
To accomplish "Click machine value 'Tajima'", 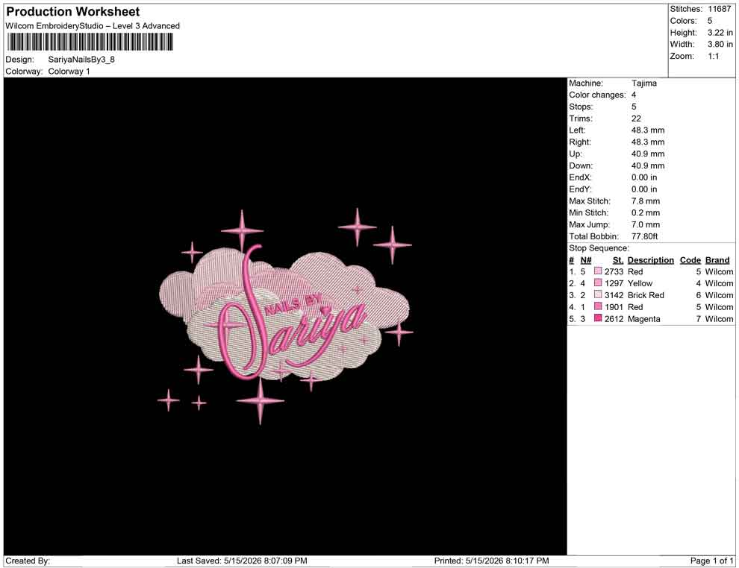I will pyautogui.click(x=643, y=83).
